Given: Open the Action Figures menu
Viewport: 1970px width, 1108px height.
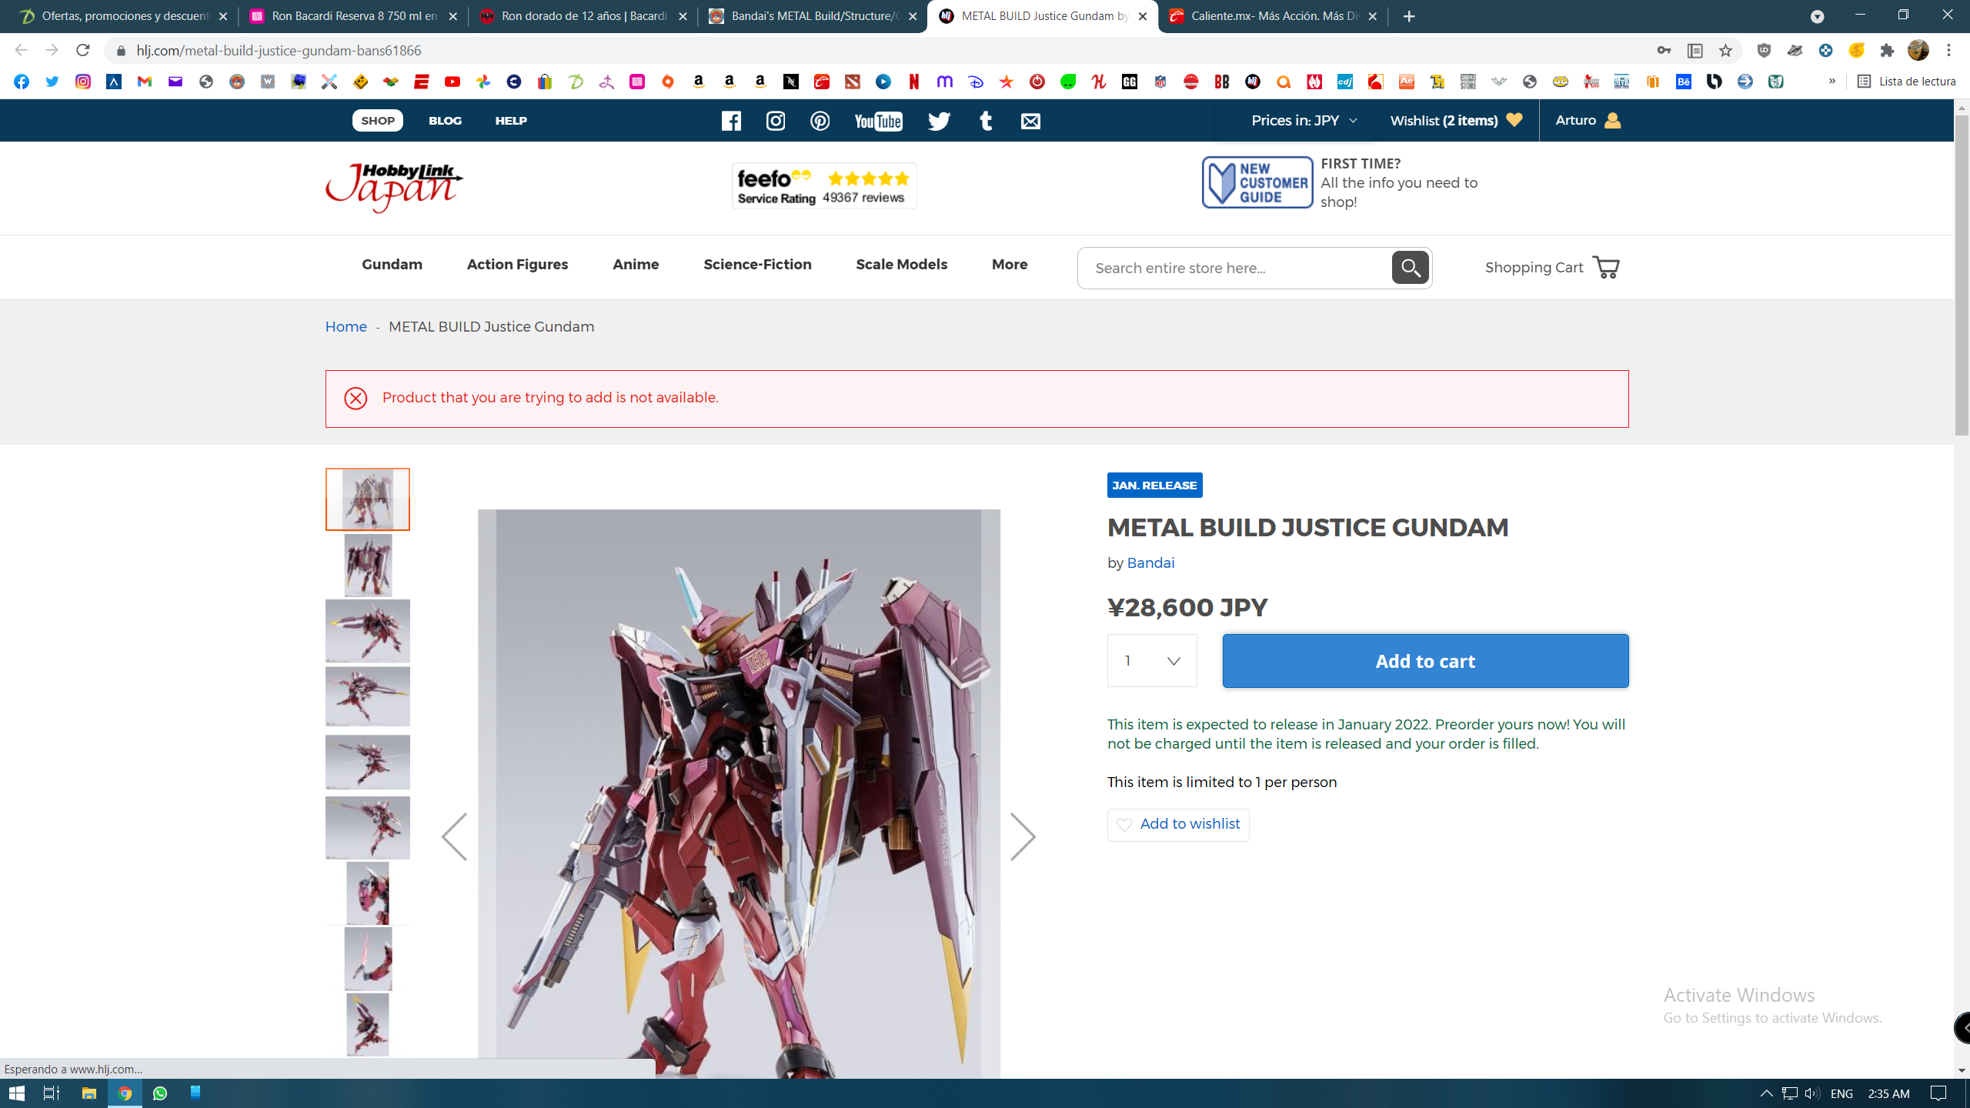Looking at the screenshot, I should [517, 265].
